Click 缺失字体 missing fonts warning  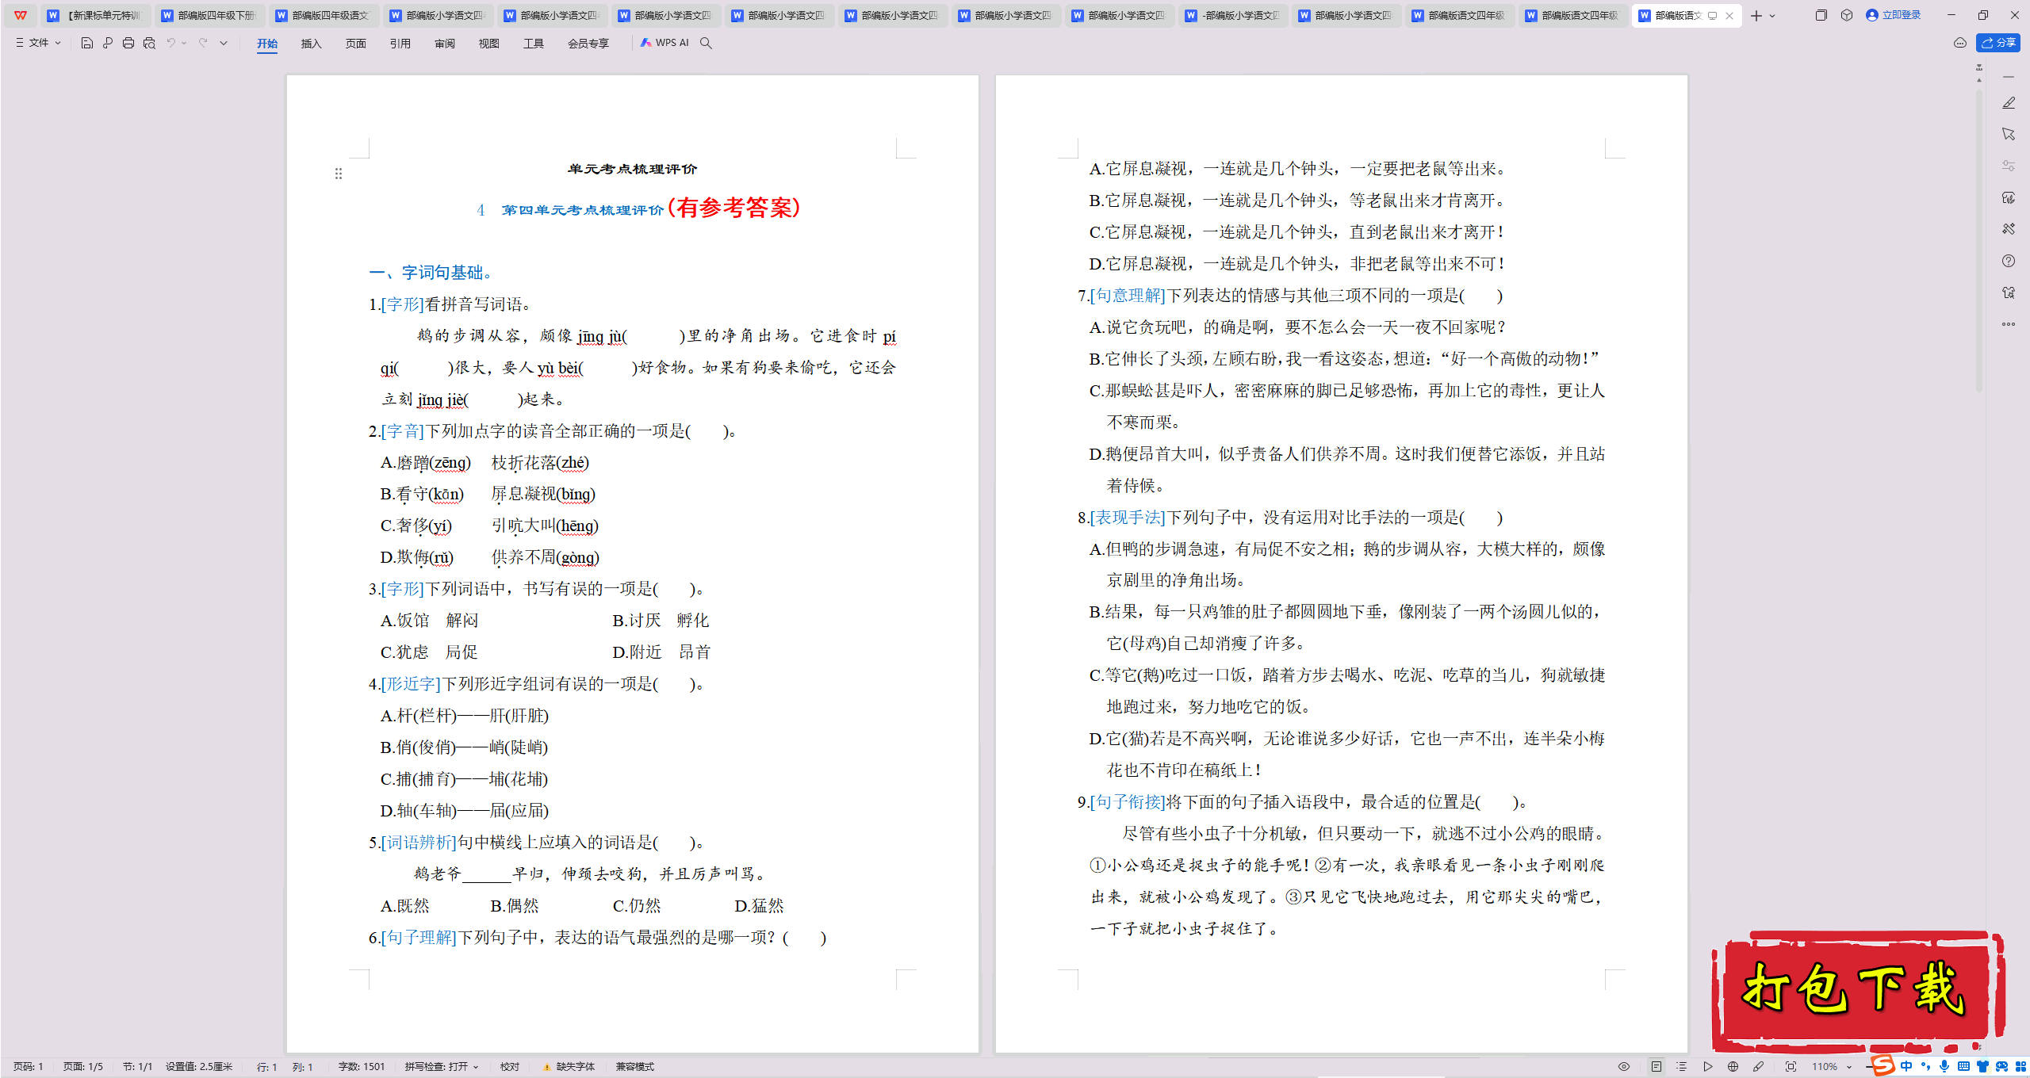(x=569, y=1066)
